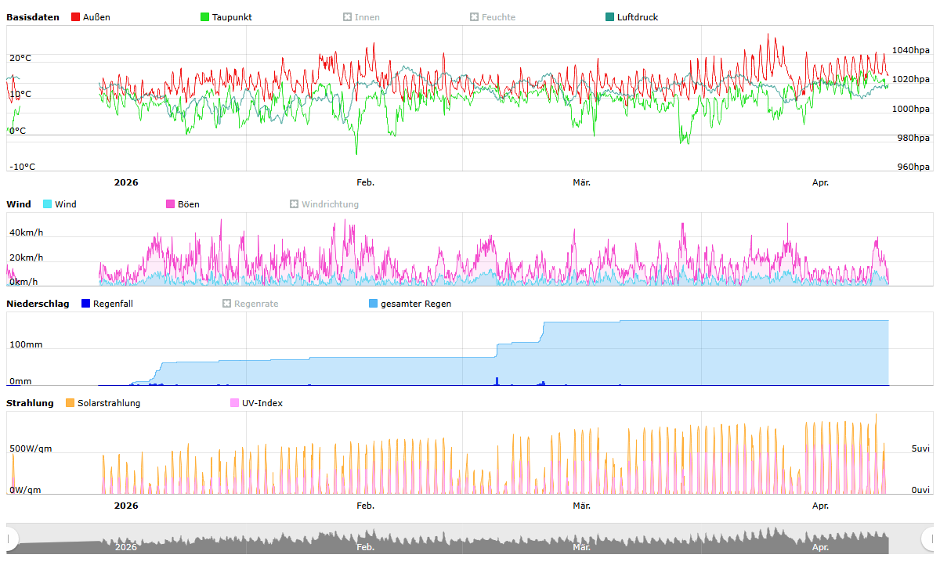Click the navigator timeline at Feb.
Viewport: 940px width, 587px height.
pos(366,547)
